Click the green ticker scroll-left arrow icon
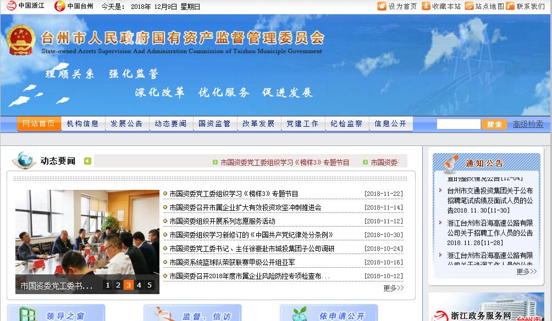 coord(87,161)
